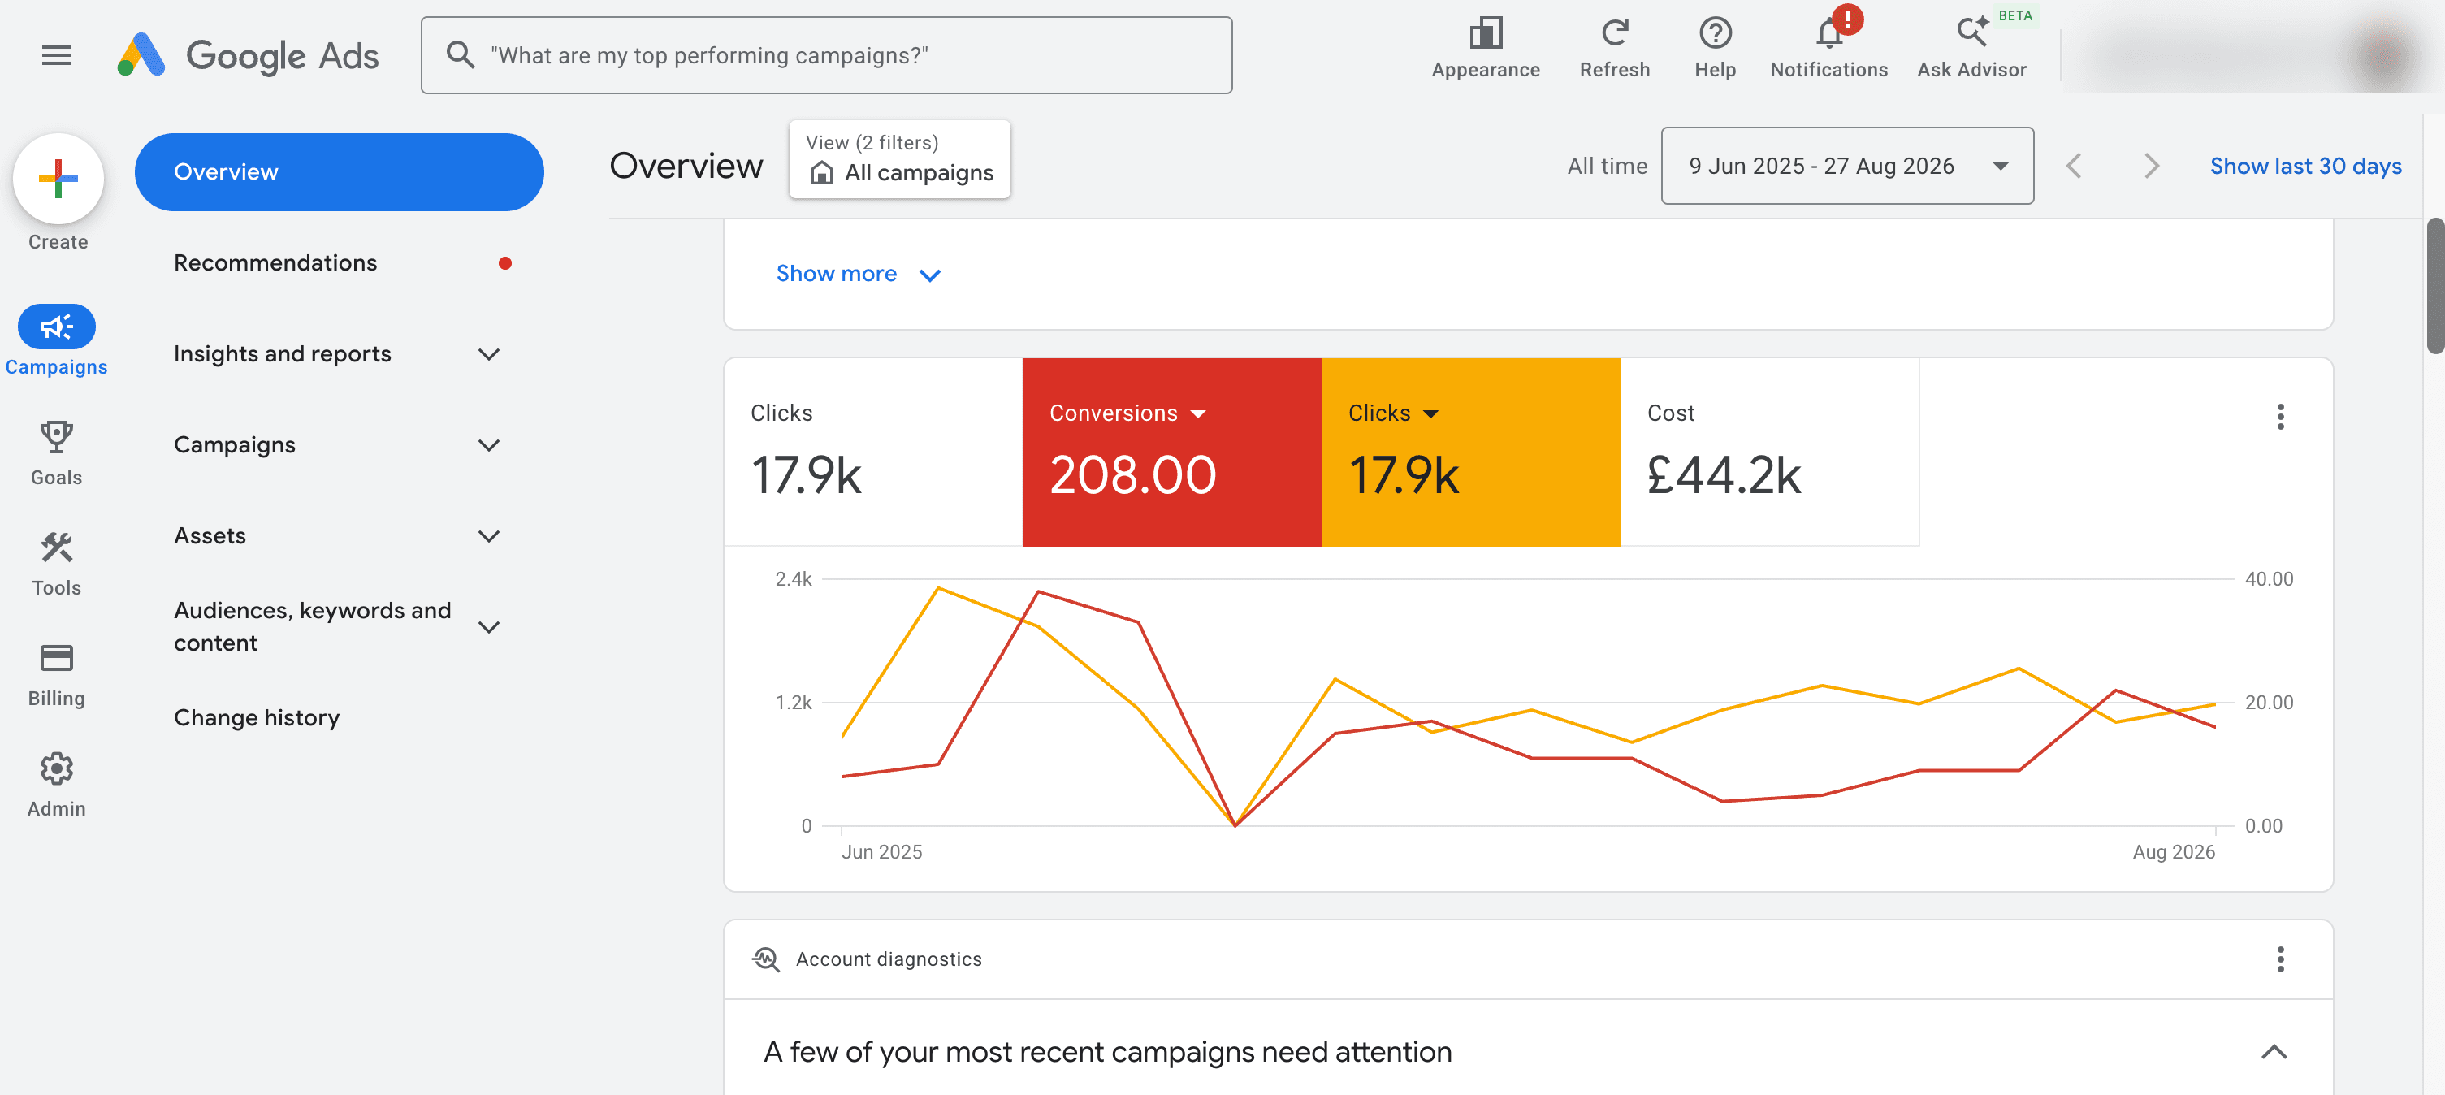Viewport: 2445px width, 1095px height.
Task: Open metrics chart three-dot options menu
Action: (2280, 417)
